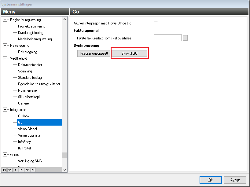Select Vedlikehold label in tree
This screenshot has width=250, height=187.
pos(19,58)
